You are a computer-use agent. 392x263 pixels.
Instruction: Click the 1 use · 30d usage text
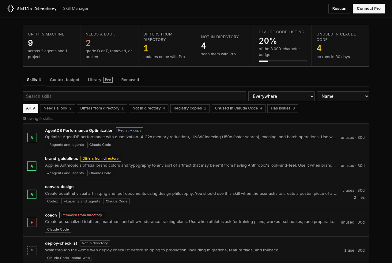pos(354,250)
